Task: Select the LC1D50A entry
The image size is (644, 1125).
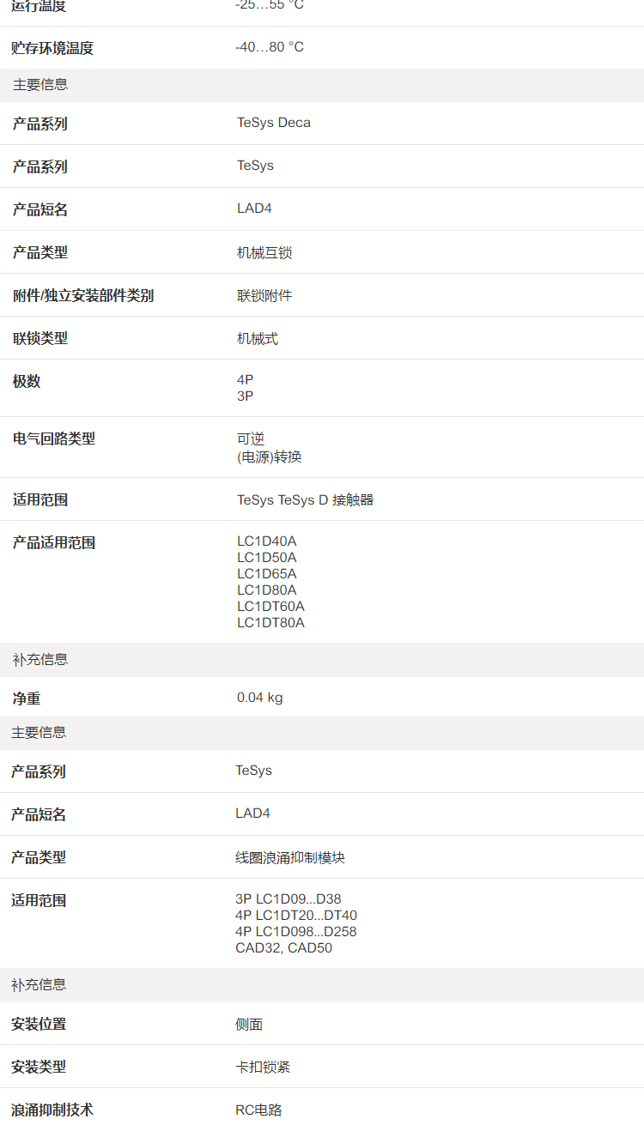Action: (267, 557)
